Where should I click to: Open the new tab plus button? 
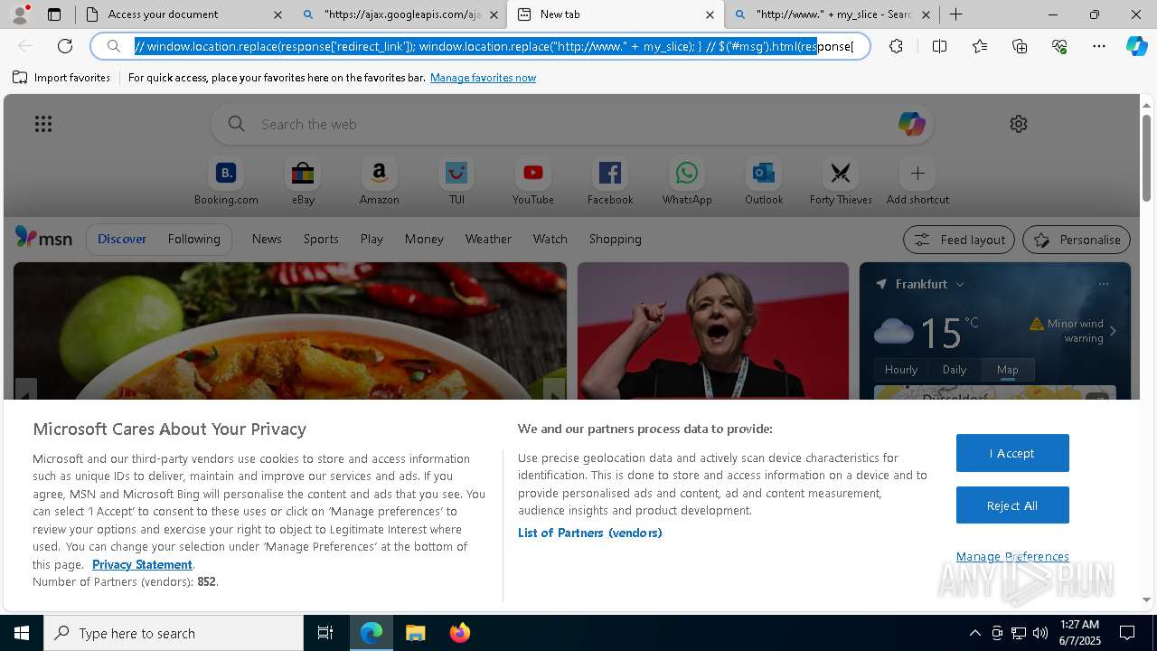pos(955,14)
